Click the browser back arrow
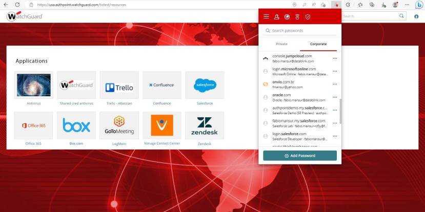425x212 pixels. (x=6, y=5)
